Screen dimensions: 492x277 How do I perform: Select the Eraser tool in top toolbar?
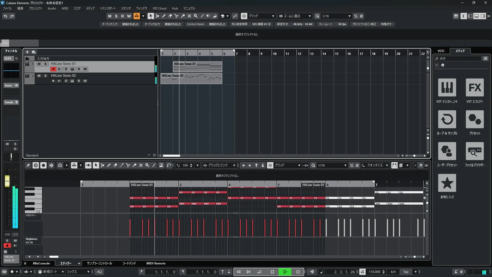click(x=170, y=16)
